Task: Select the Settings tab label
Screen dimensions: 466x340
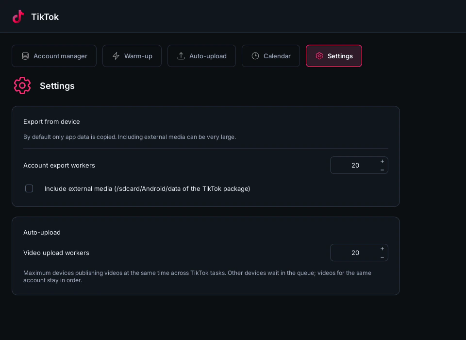Action: (340, 56)
